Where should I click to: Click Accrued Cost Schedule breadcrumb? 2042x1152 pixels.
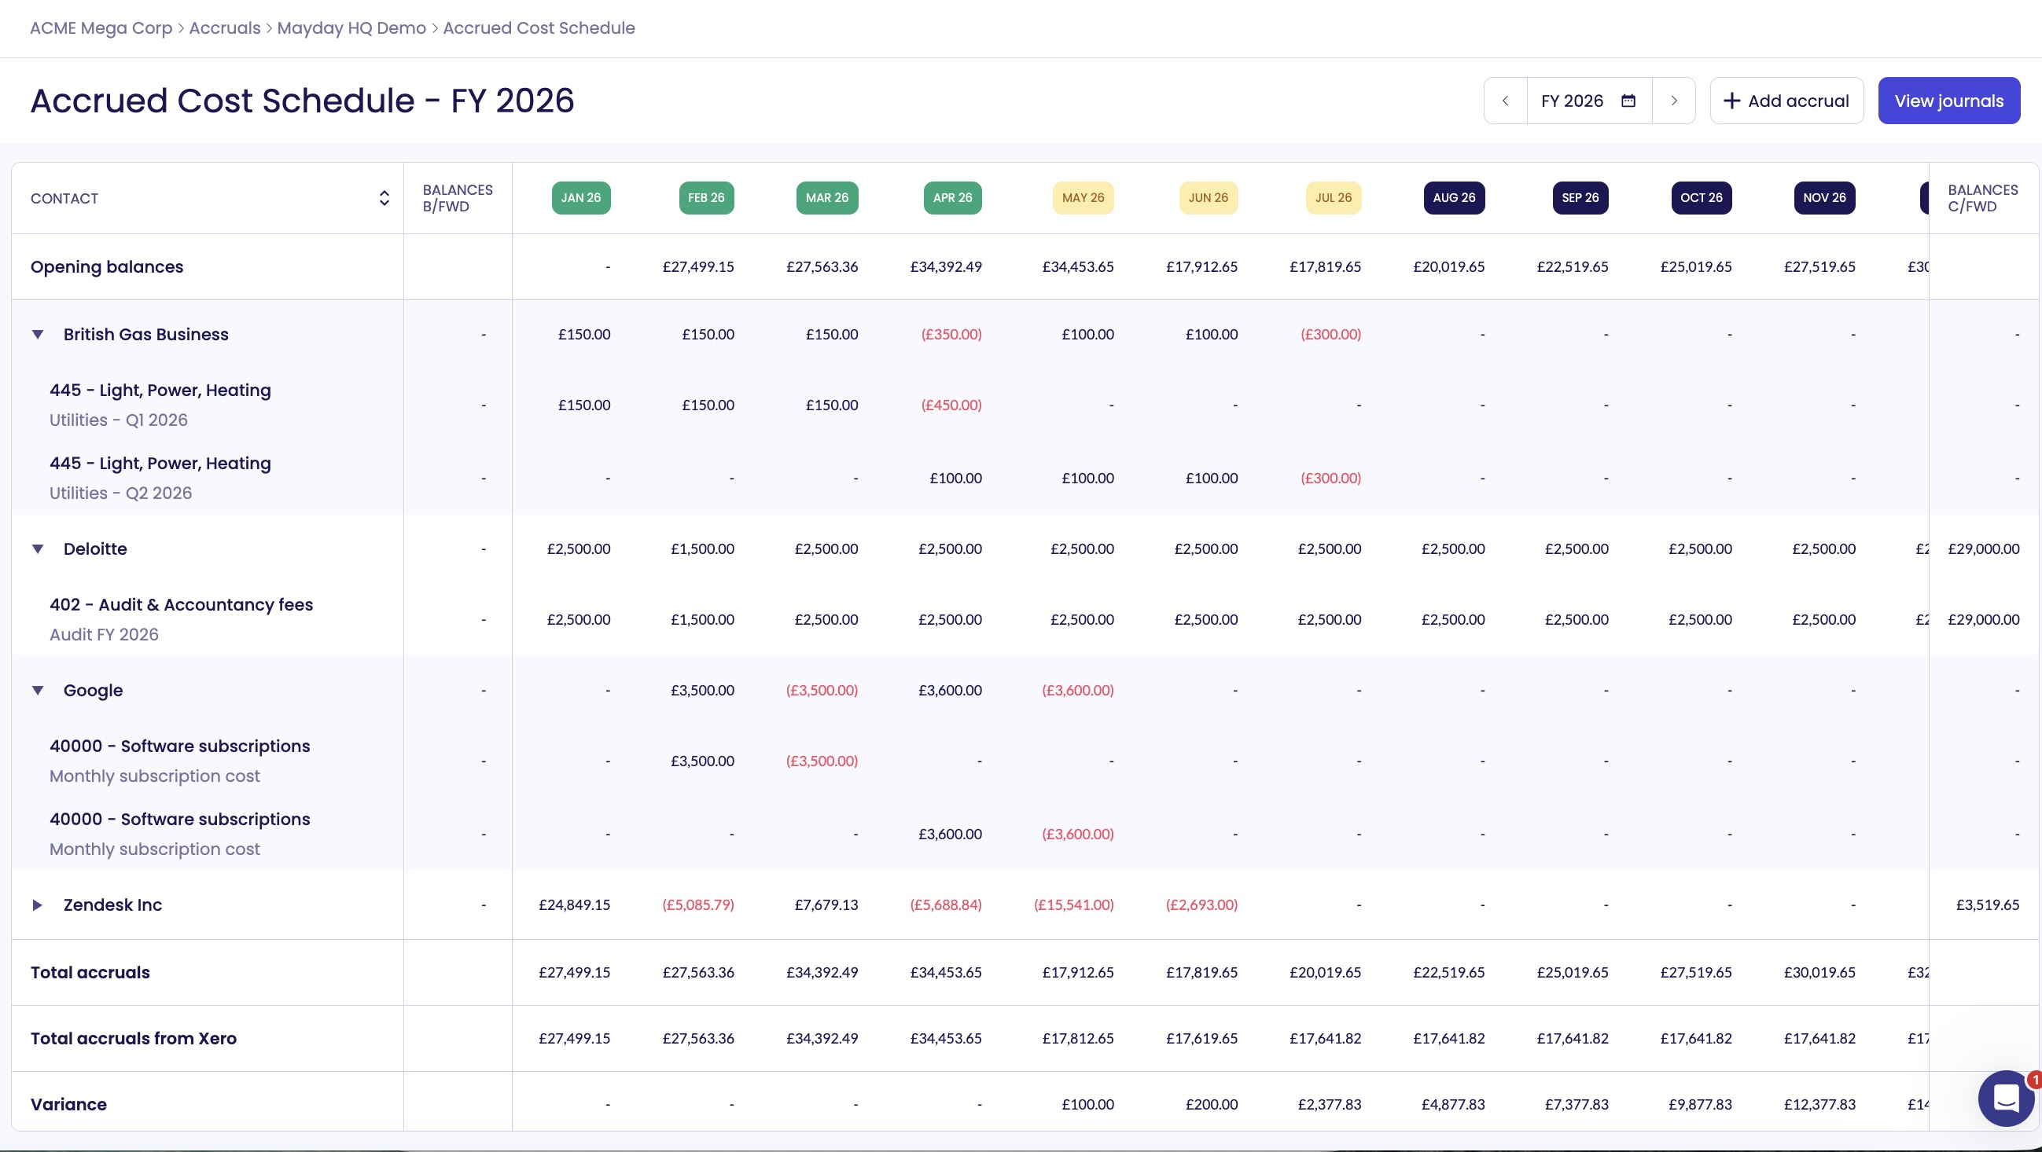pos(539,28)
